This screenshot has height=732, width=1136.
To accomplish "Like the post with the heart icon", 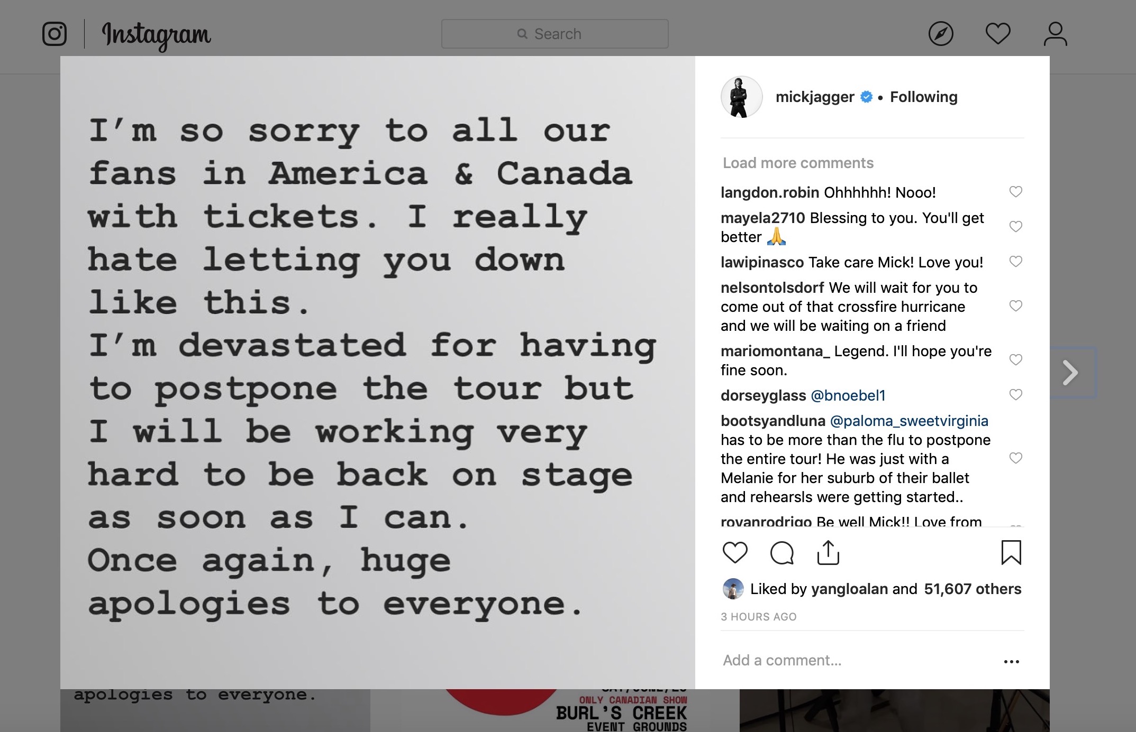I will (x=735, y=553).
